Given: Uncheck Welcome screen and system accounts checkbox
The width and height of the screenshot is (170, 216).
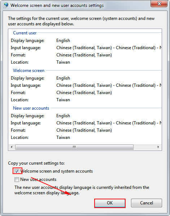Looking at the screenshot, I should (x=17, y=171).
